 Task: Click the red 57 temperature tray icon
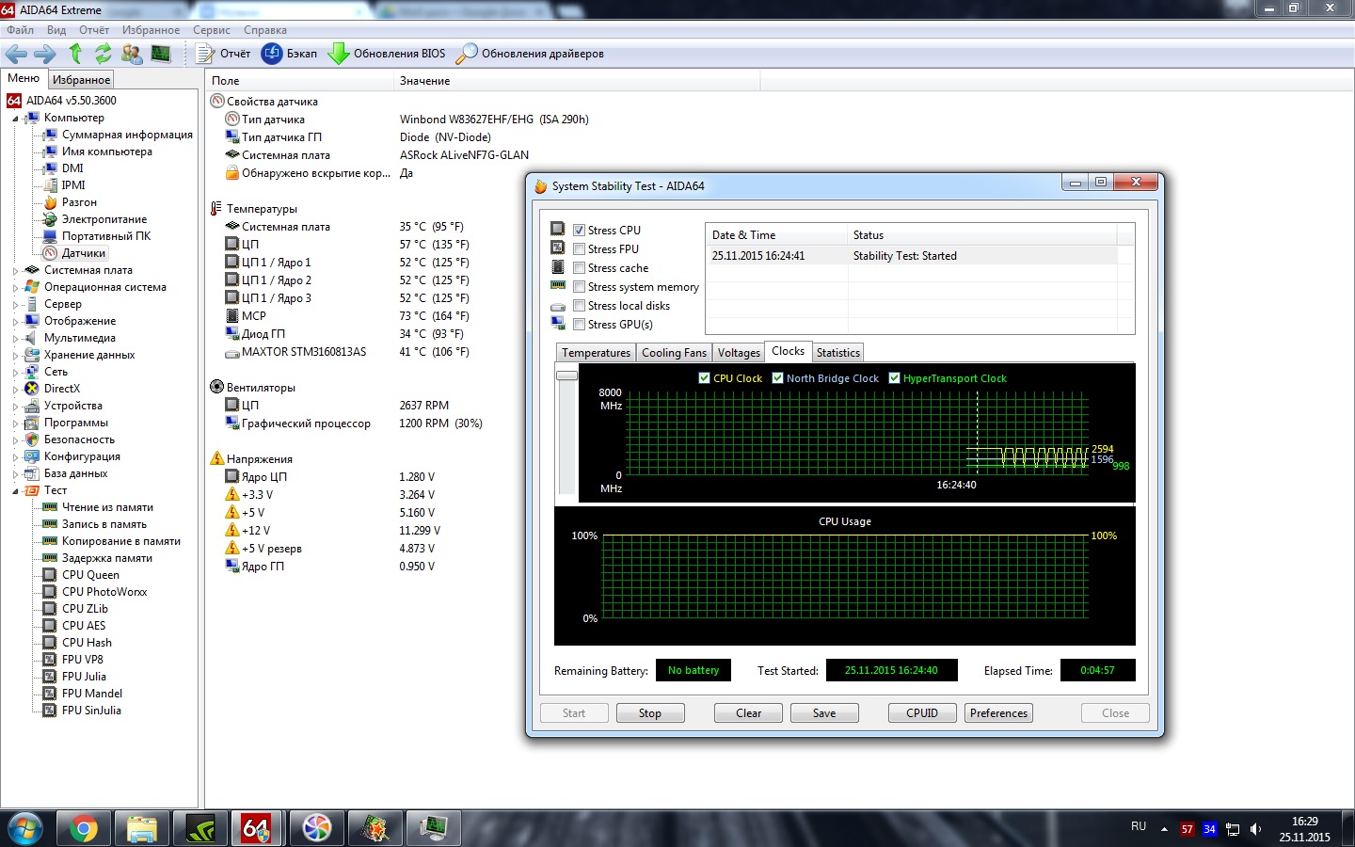pyautogui.click(x=1188, y=829)
